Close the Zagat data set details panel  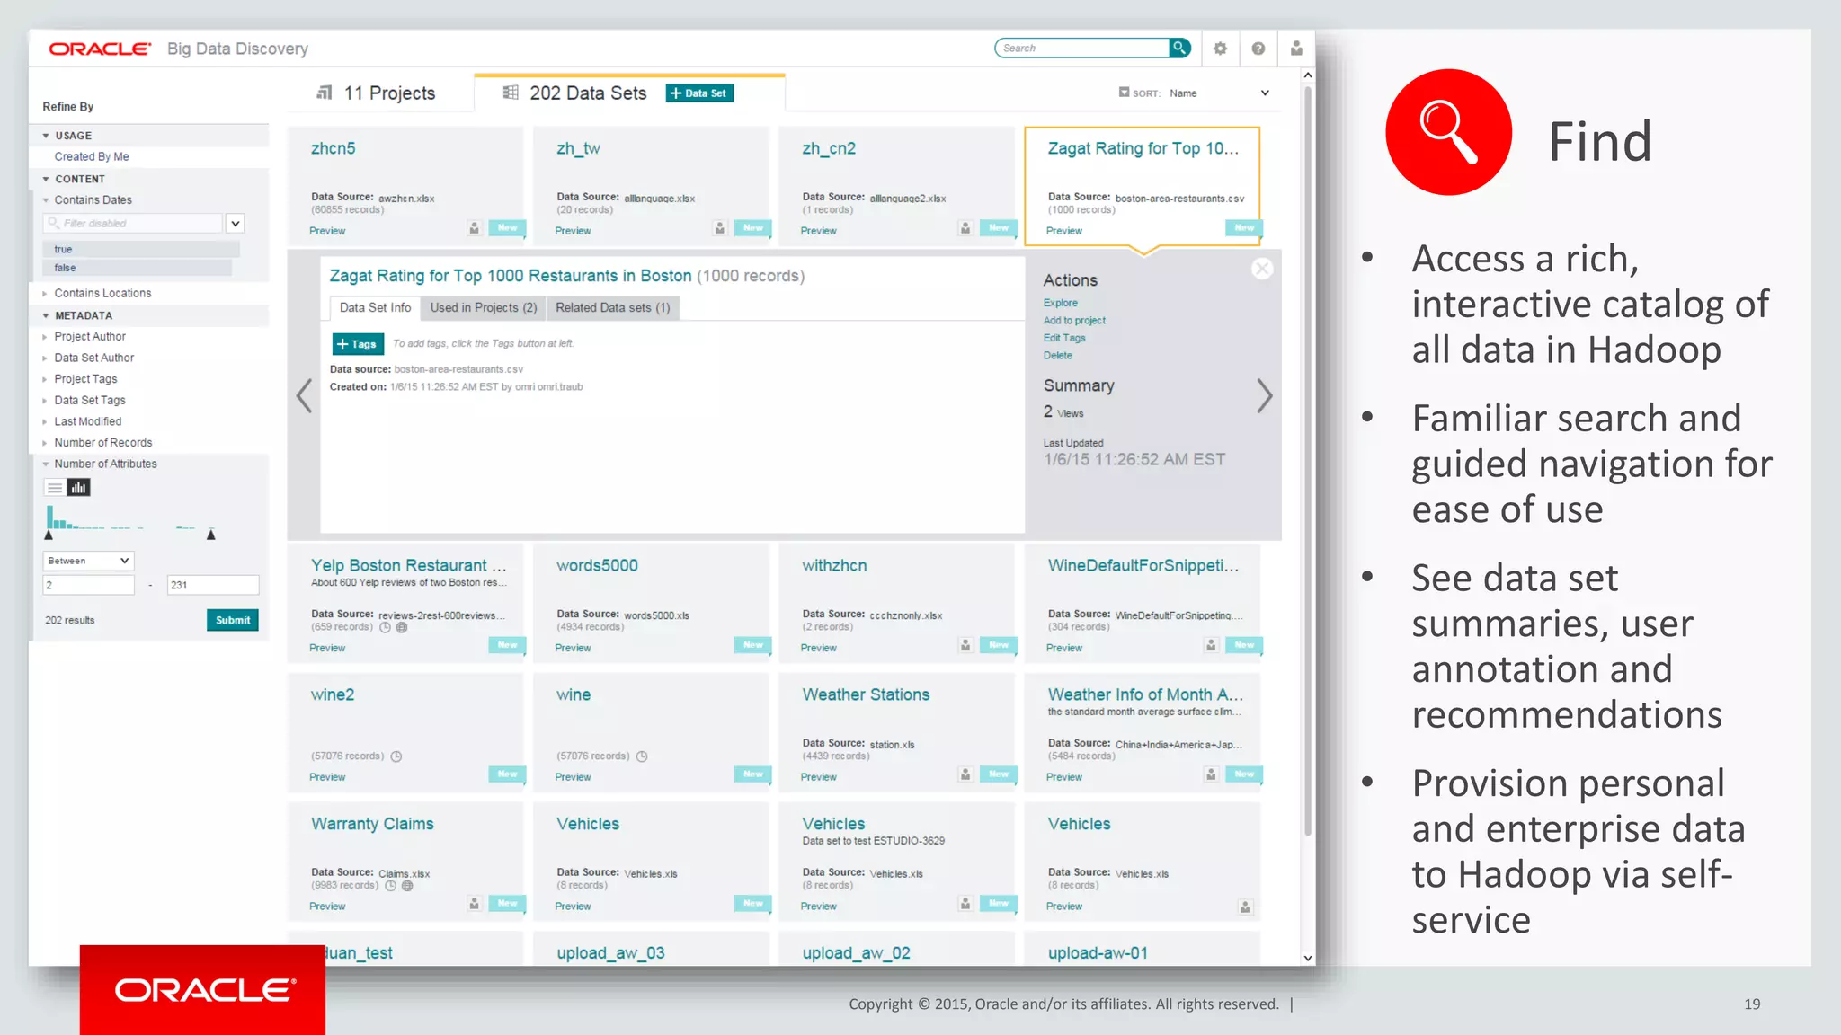[x=1262, y=269]
